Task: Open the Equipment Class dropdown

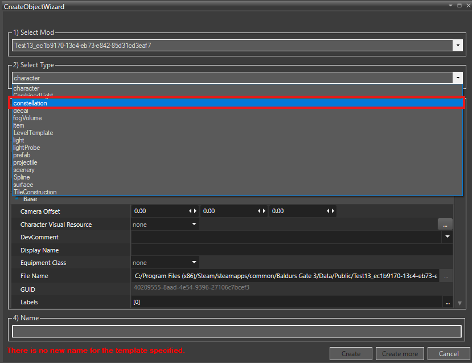Action: click(x=165, y=263)
